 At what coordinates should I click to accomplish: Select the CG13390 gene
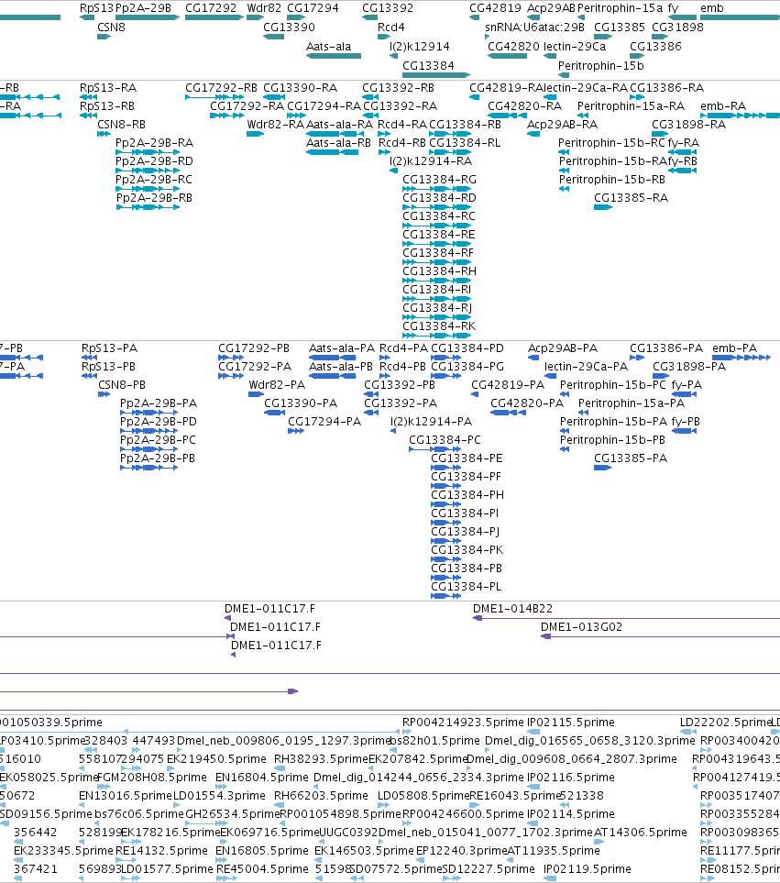pyautogui.click(x=273, y=37)
